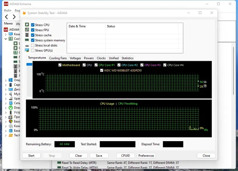The image size is (238, 171).
Task: Click the monitor icon beside Stress GPU(s)
Action: coord(27,50)
